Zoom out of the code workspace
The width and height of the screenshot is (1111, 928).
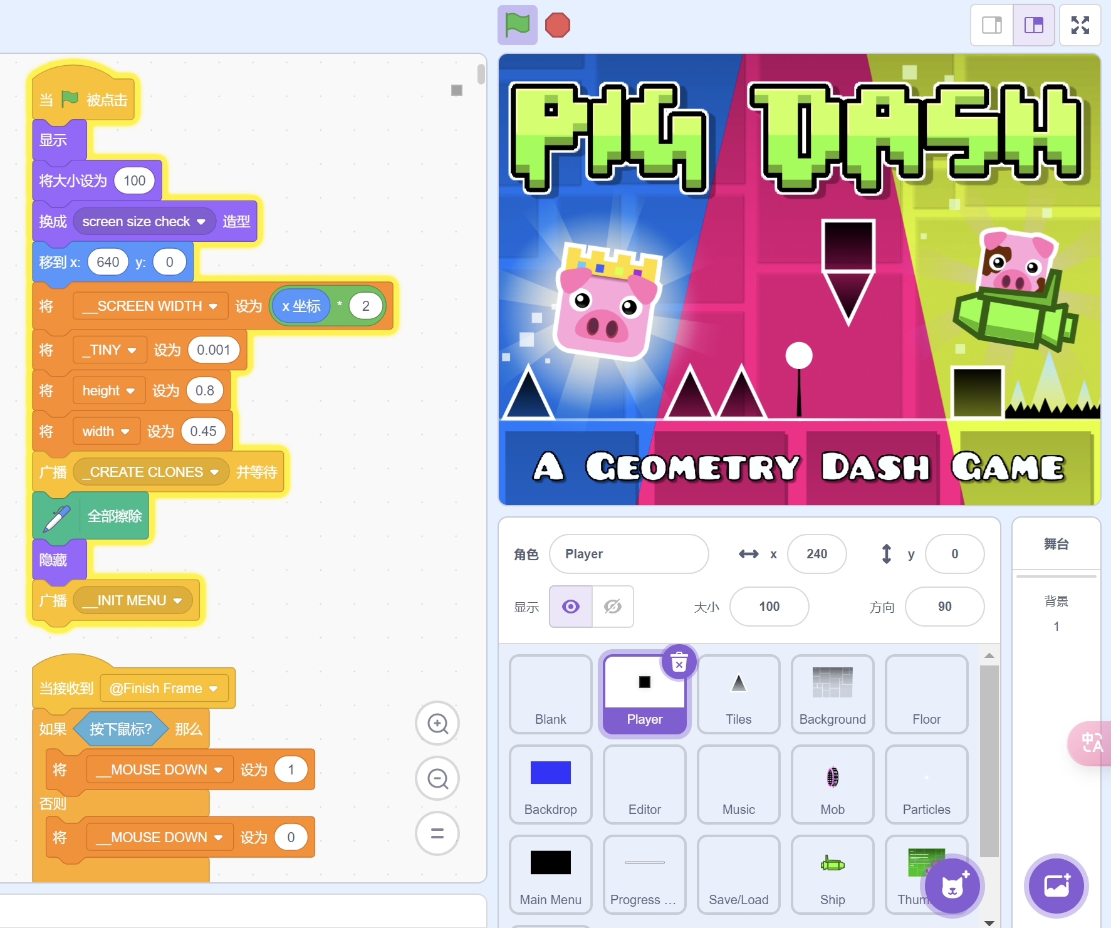(437, 778)
